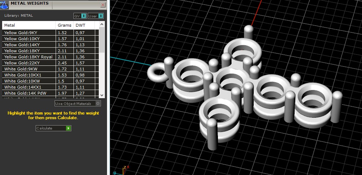Click the 1,27 DWT value
This screenshot has width=362, height=175.
[80, 93]
